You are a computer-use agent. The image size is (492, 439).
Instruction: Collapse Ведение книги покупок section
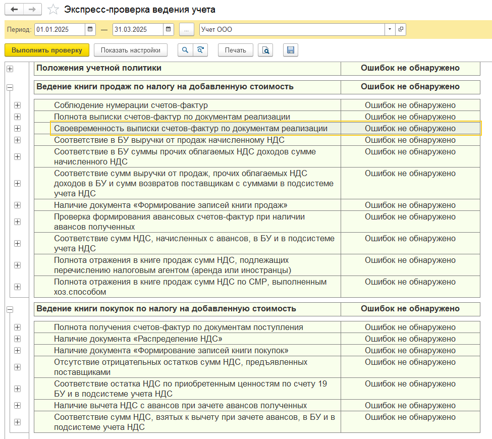[10, 309]
